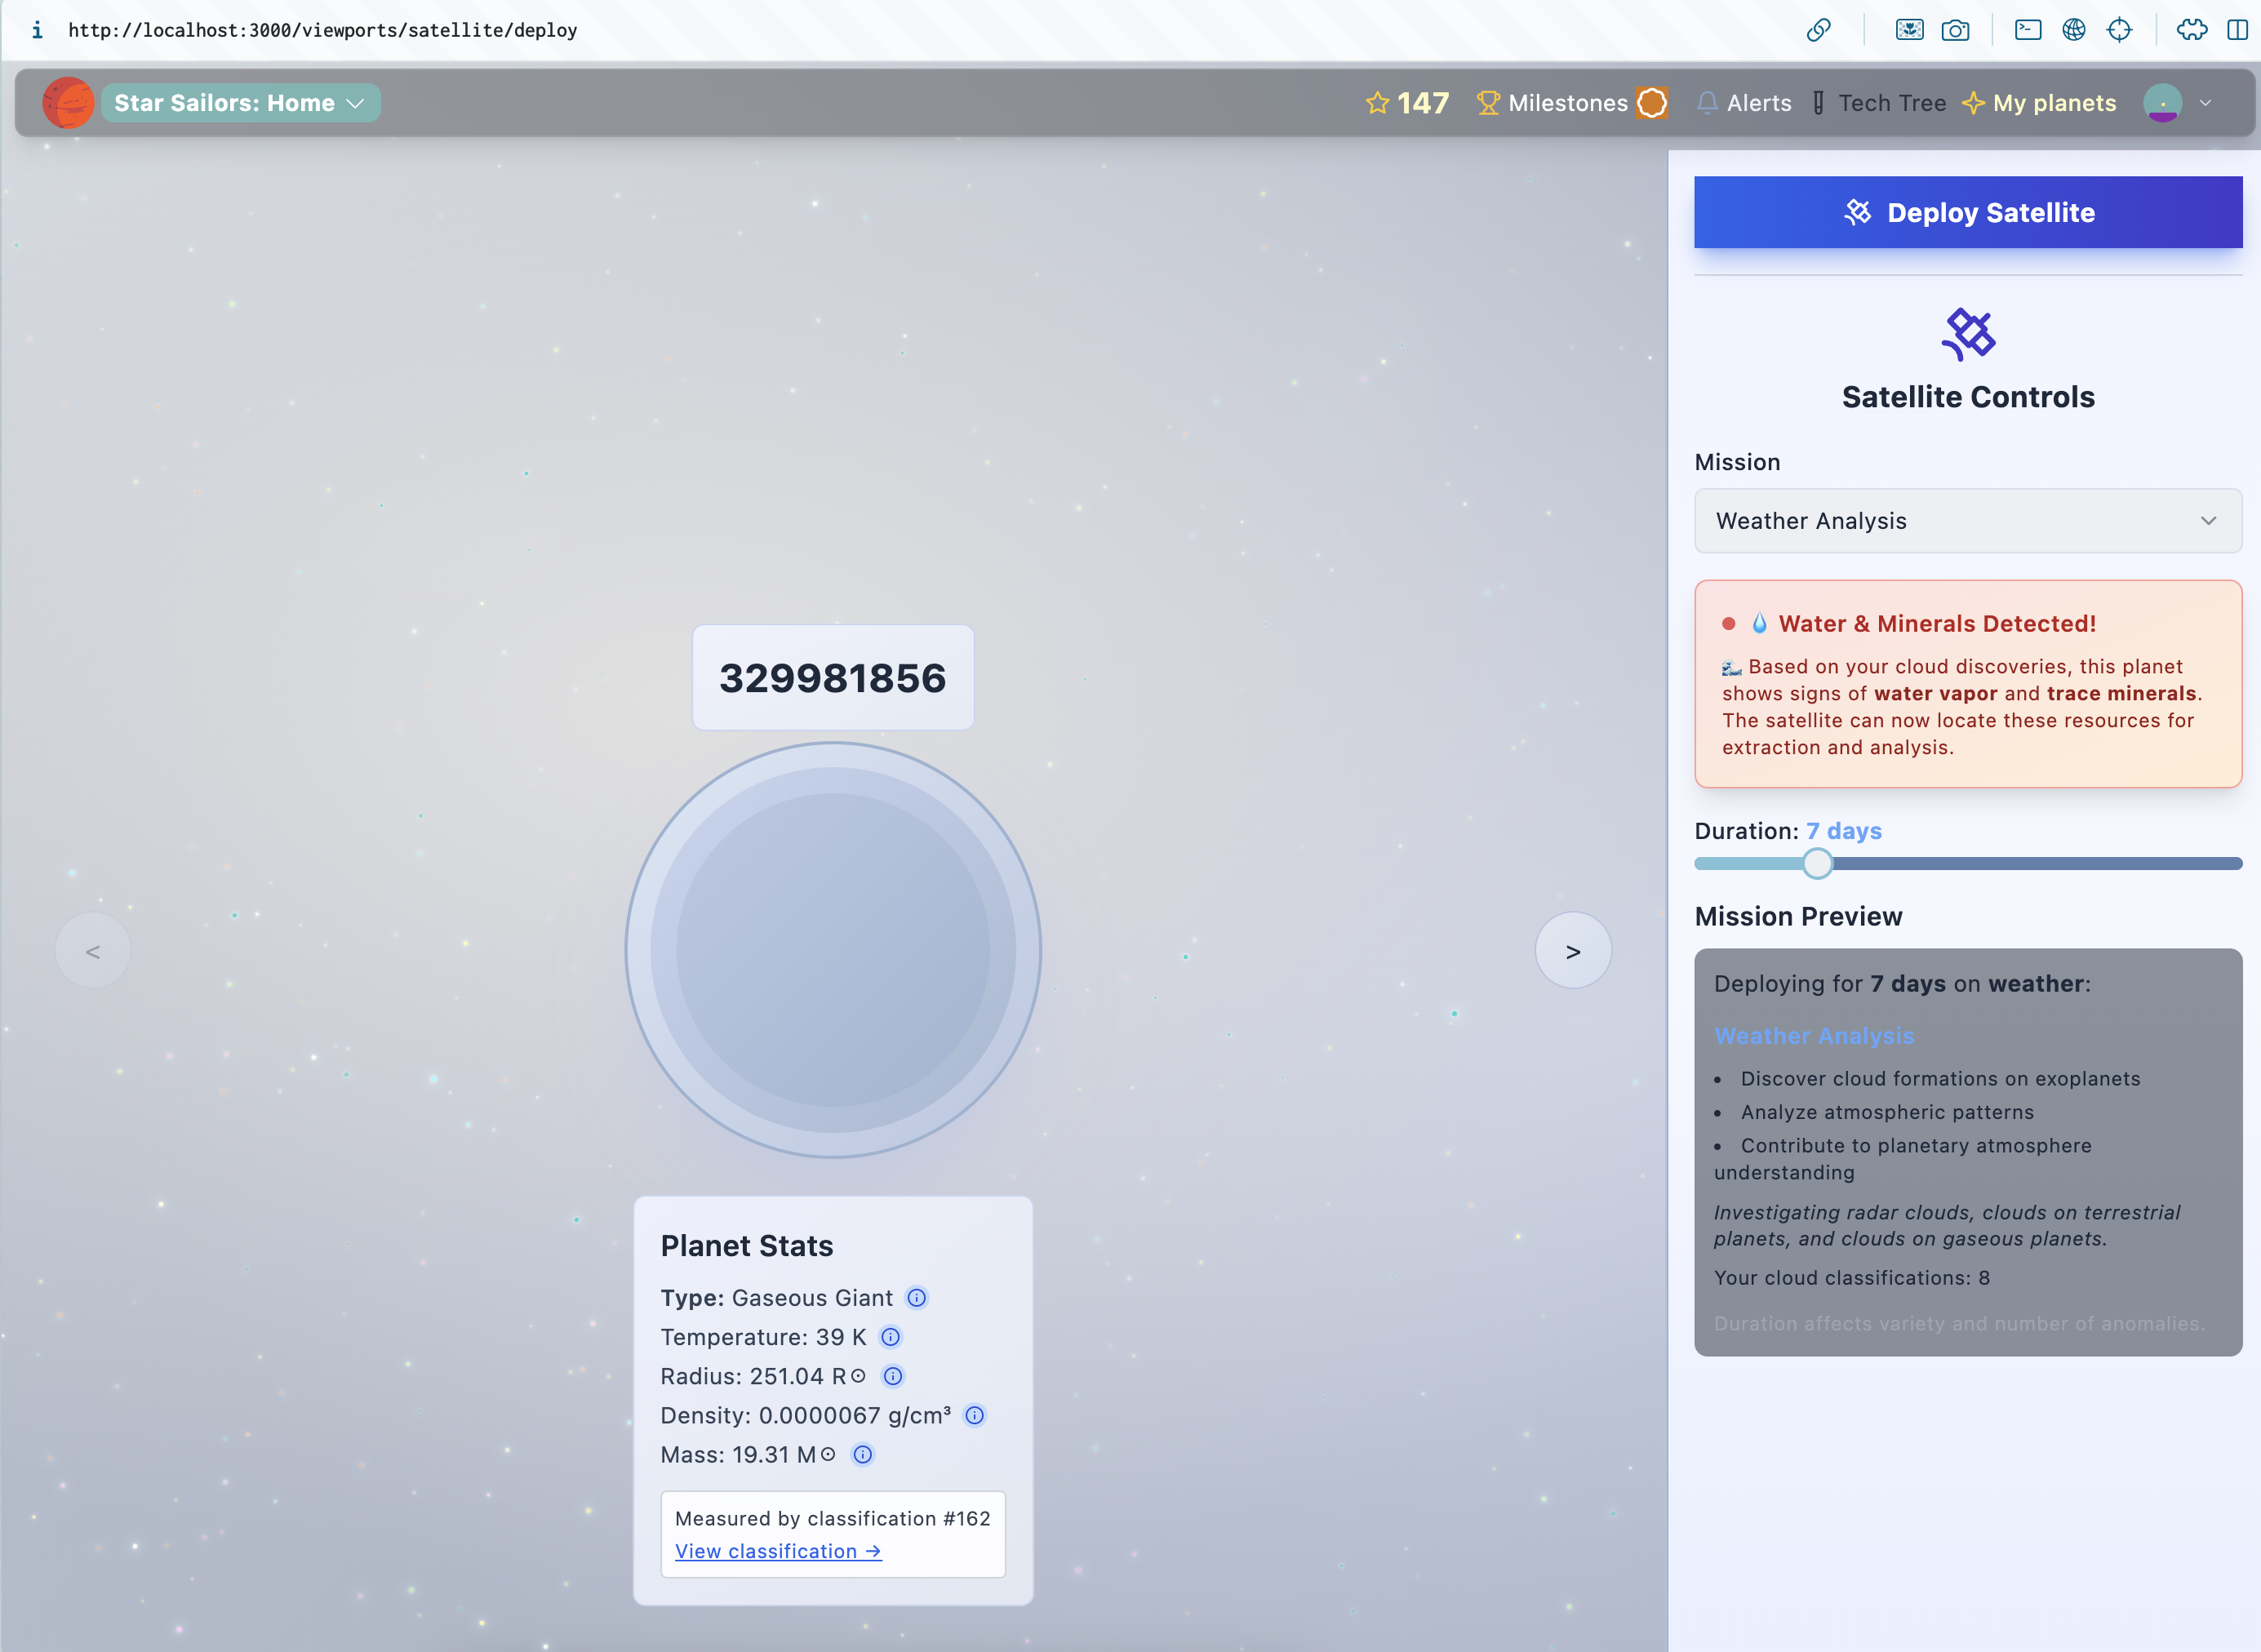Click the red planet logo in header
Viewport: 2261px width, 1652px height.
68,103
